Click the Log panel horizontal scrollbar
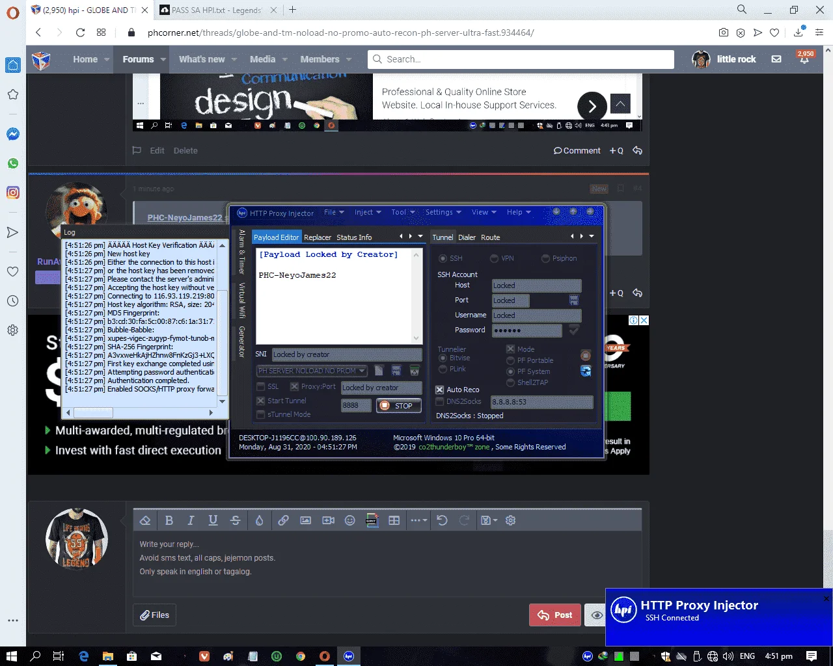The height and width of the screenshot is (666, 833). click(x=141, y=412)
